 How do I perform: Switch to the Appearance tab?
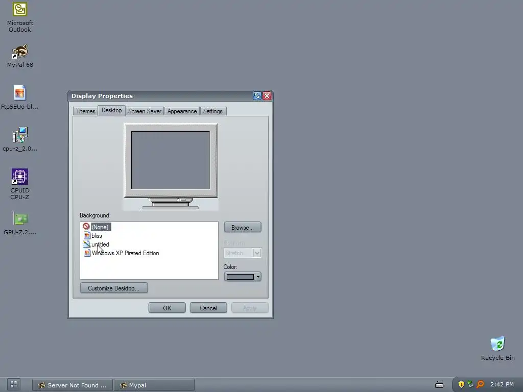[182, 111]
